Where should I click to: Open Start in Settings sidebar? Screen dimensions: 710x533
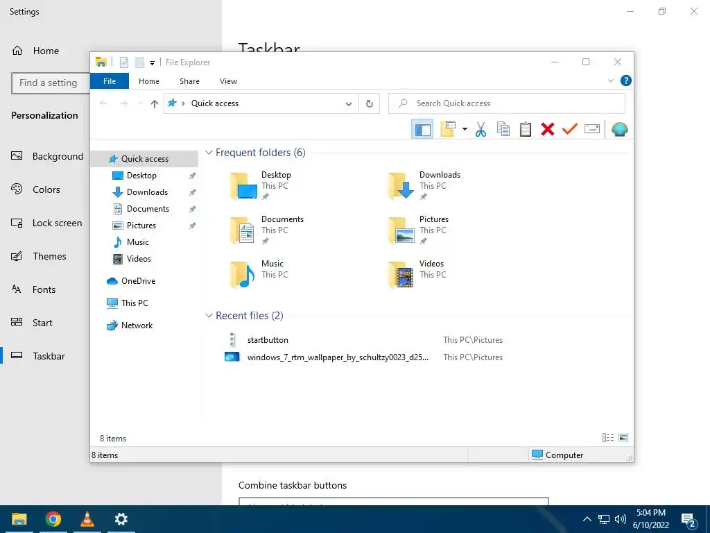(42, 323)
